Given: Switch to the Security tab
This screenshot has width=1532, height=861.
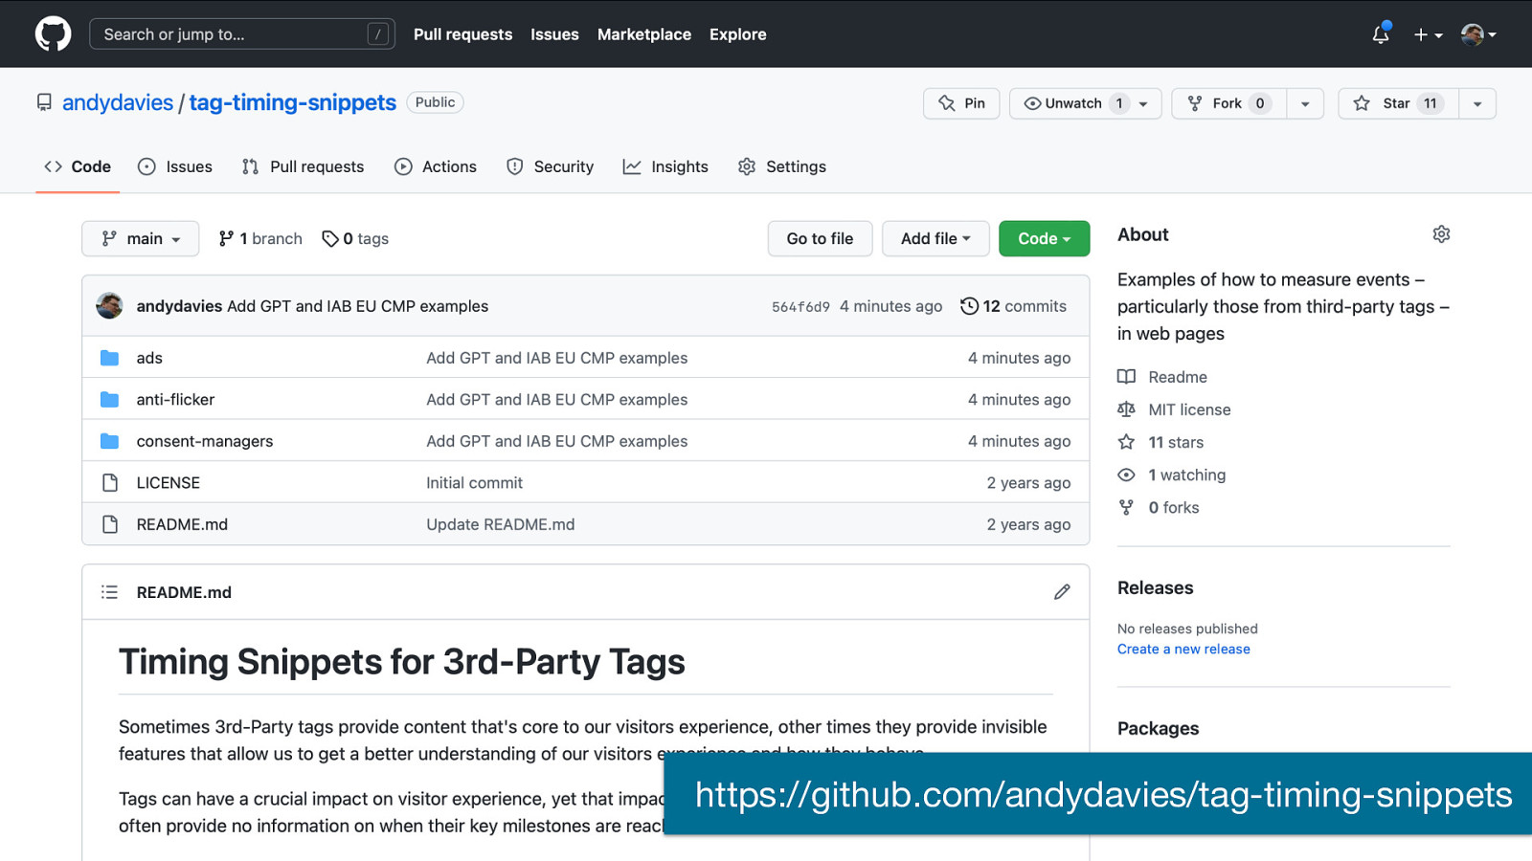Looking at the screenshot, I should (x=550, y=166).
